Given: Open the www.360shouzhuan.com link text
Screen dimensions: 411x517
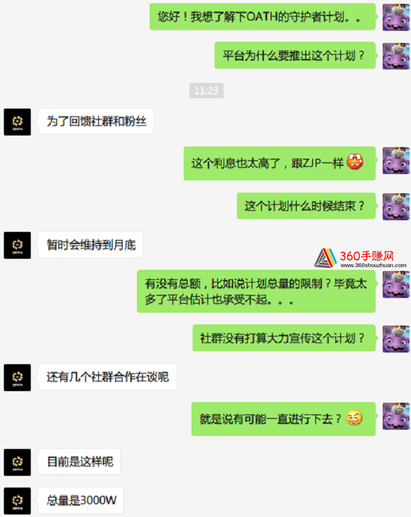Looking at the screenshot, I should 373,265.
